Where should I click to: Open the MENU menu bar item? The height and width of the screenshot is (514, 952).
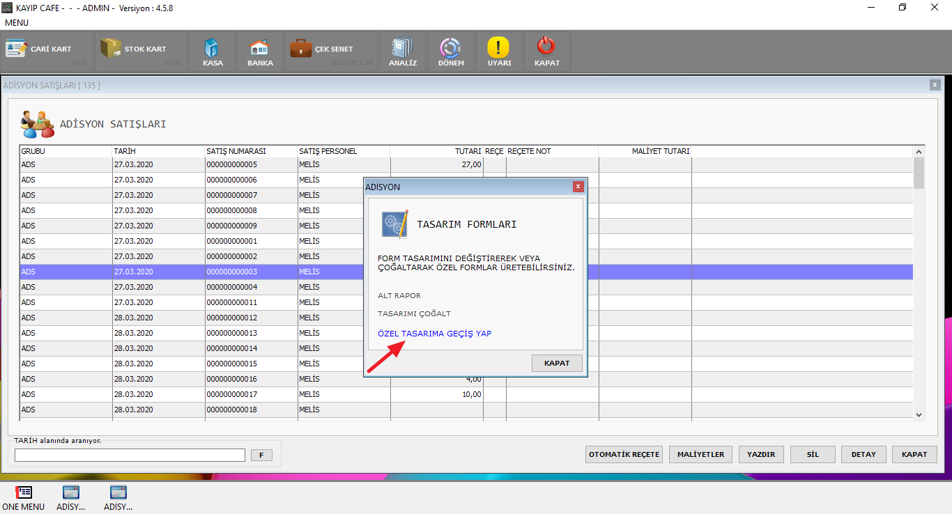click(x=17, y=23)
